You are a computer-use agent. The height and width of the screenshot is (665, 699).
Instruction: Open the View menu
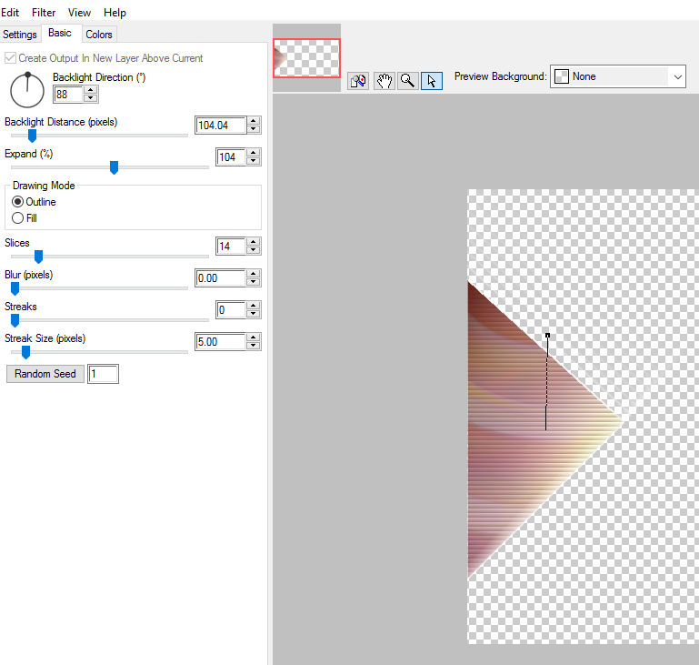79,13
